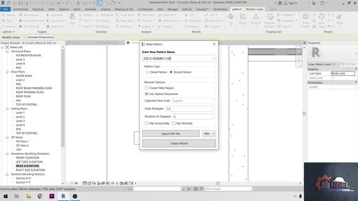Switch to the Architecture ribbon tab

[x=21, y=9]
